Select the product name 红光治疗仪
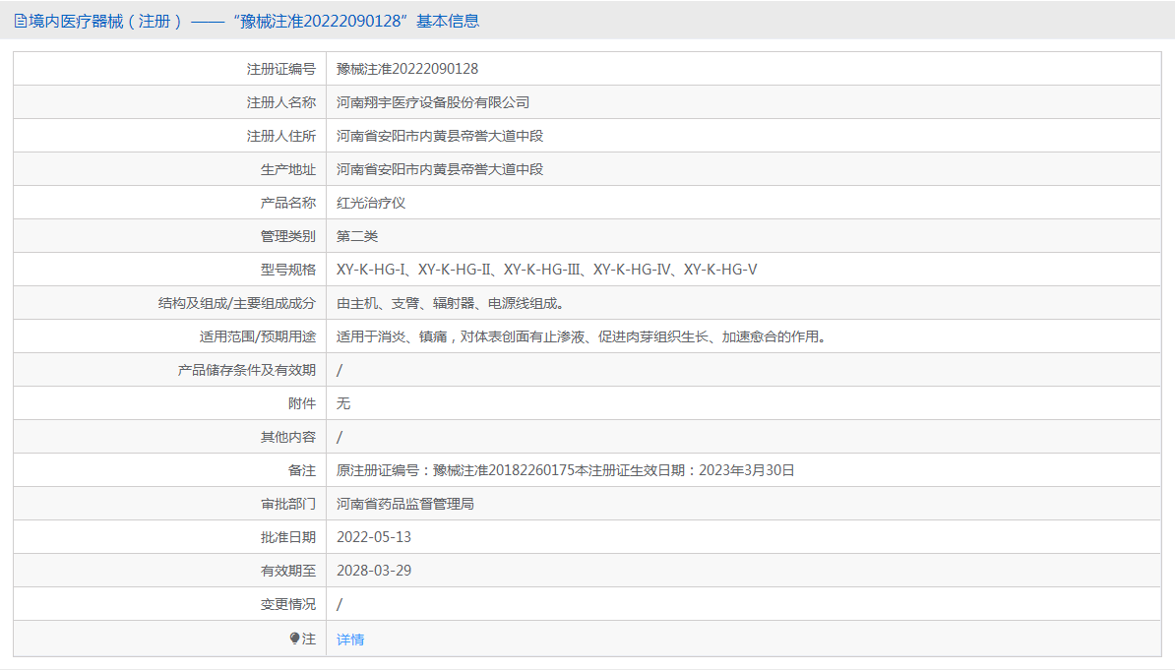 pos(369,202)
